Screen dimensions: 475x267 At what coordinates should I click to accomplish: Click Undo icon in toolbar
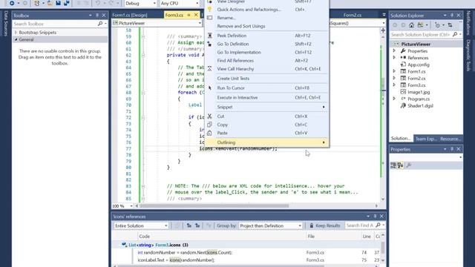[x=97, y=3]
